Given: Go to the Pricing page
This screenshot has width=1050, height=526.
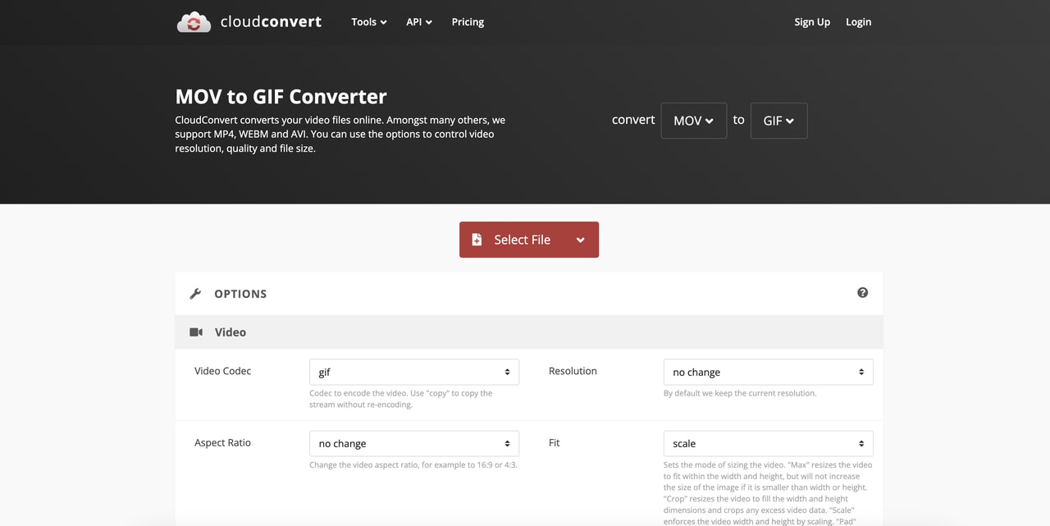Looking at the screenshot, I should (x=468, y=22).
